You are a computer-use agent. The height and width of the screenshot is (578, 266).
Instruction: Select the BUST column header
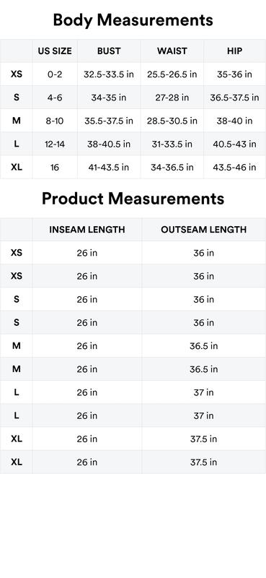coord(109,51)
